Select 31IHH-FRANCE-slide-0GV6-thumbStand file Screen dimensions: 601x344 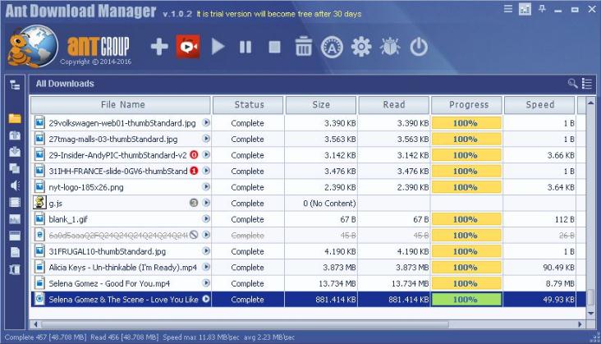click(x=117, y=172)
